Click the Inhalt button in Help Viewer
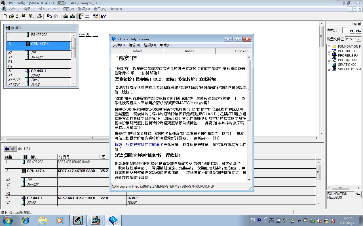 coord(137,51)
